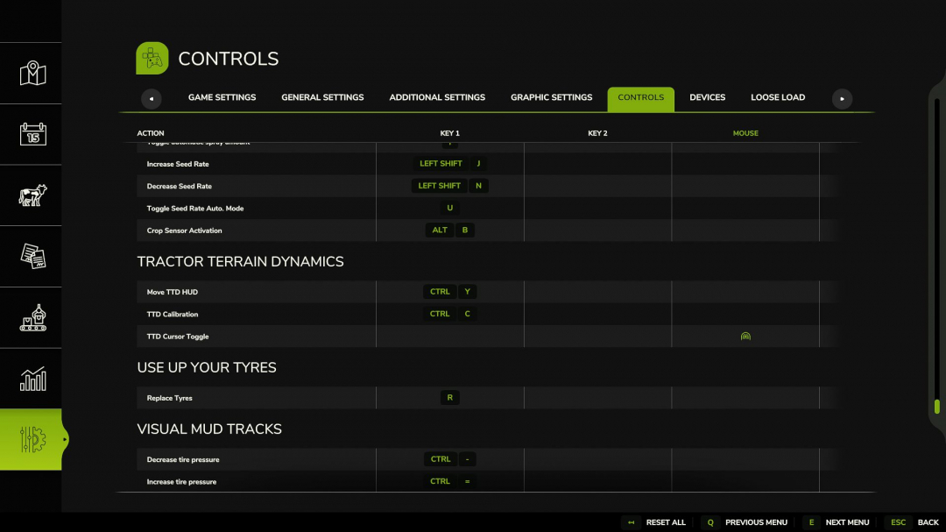Click the Q key icon in footer
This screenshot has width=946, height=532.
(x=710, y=522)
